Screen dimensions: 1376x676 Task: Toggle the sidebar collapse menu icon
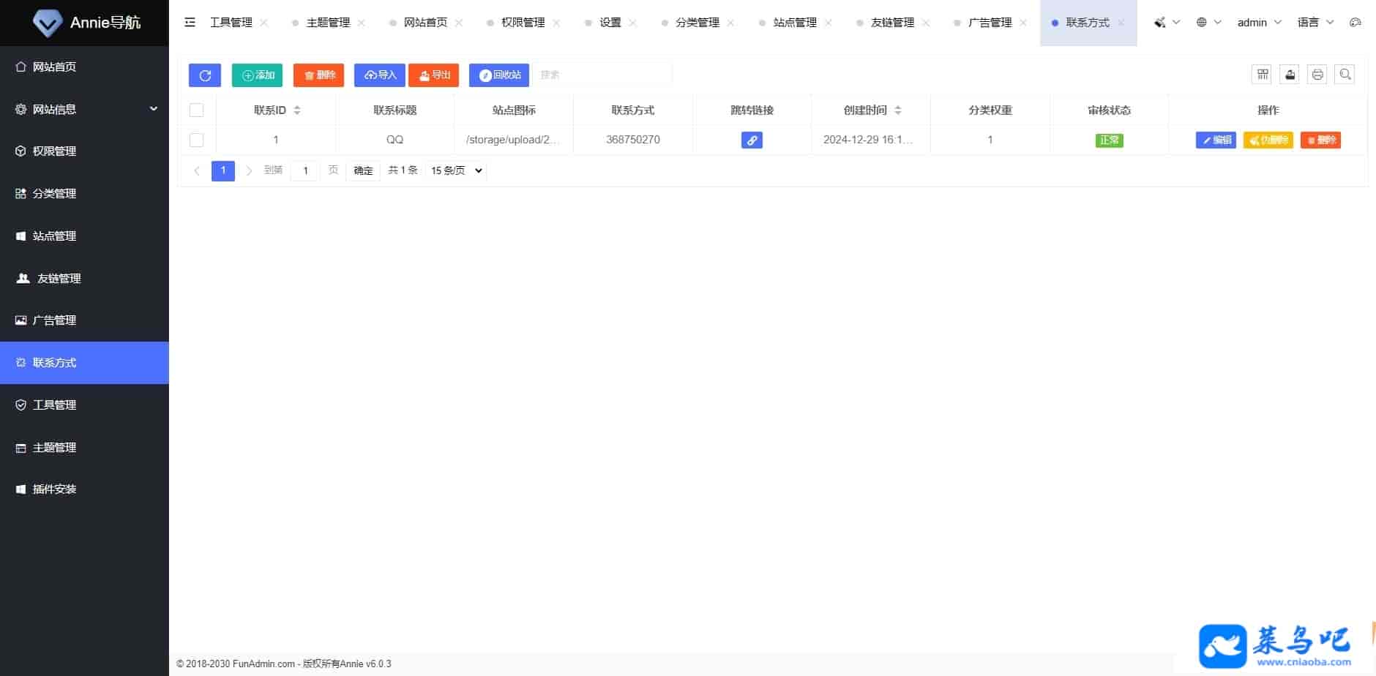coord(190,23)
